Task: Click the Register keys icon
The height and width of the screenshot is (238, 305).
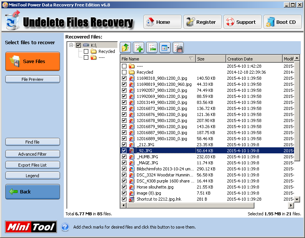Action: tap(190, 22)
